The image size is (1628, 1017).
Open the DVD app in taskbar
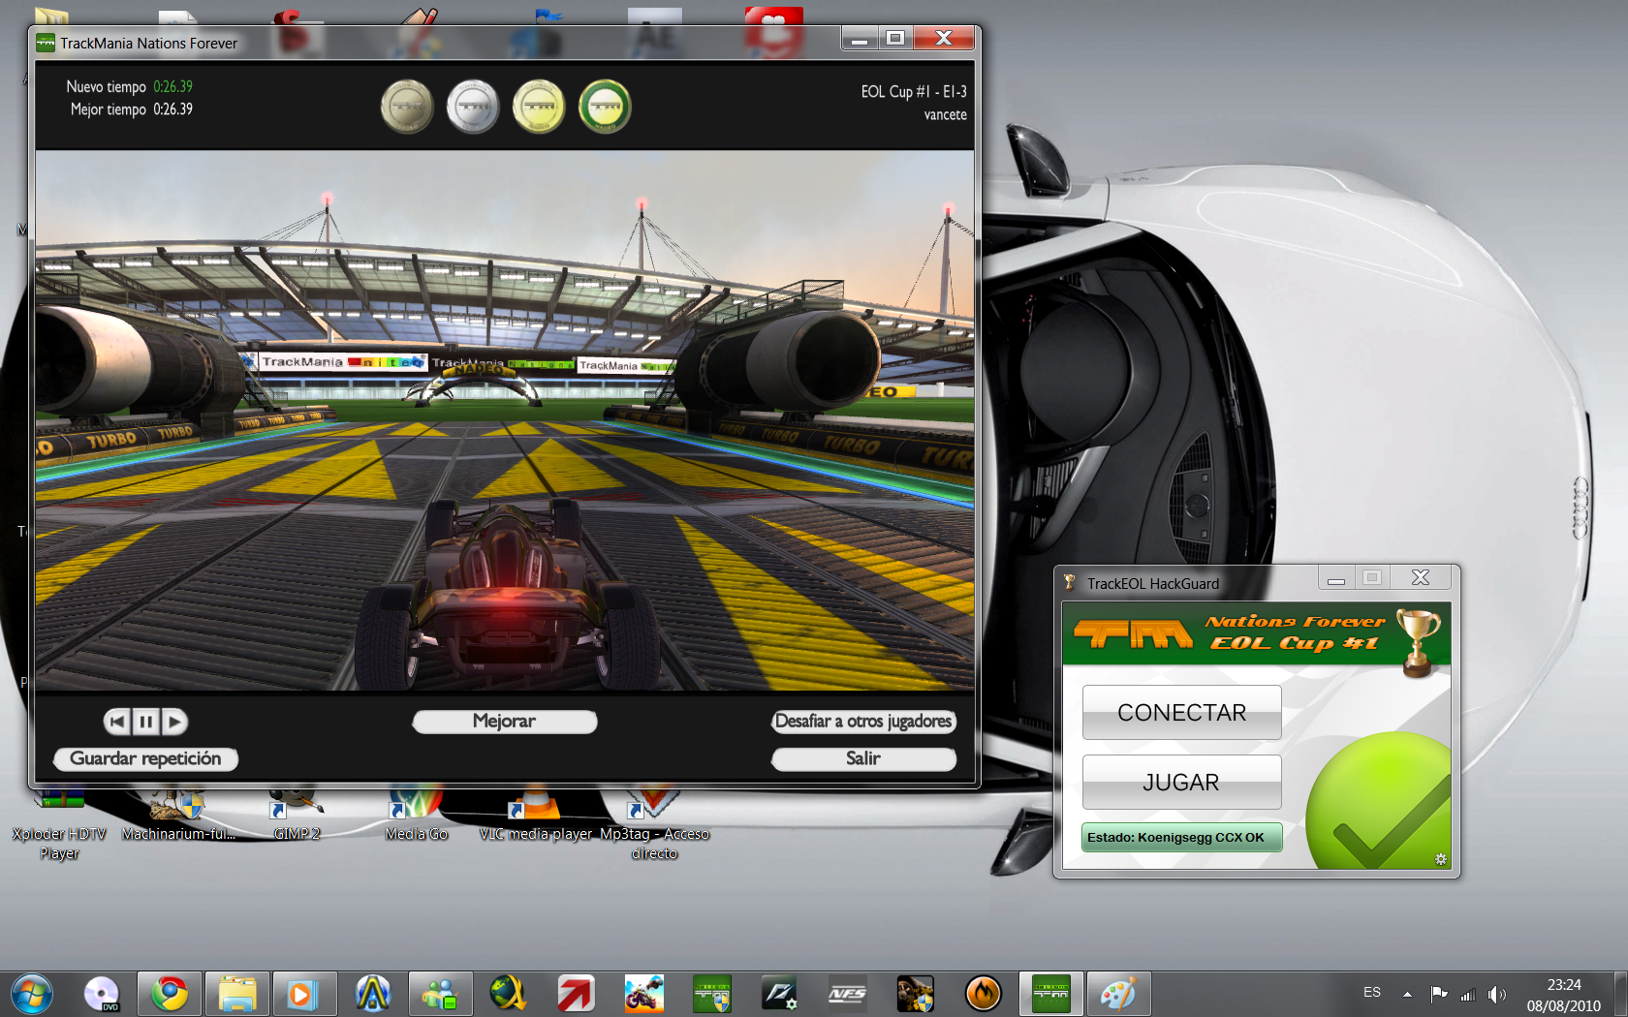tap(102, 994)
